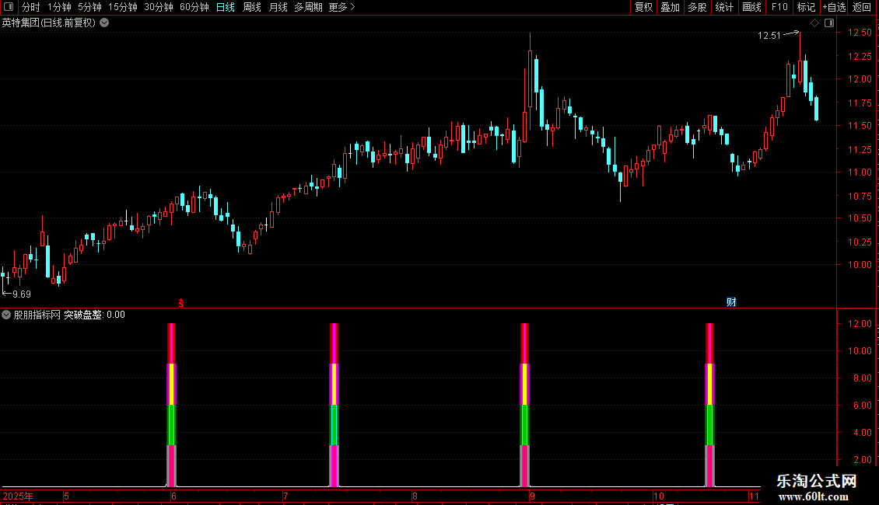
Task: Open dropdown beside 股朋指标网 indicator title
Action: [6, 315]
